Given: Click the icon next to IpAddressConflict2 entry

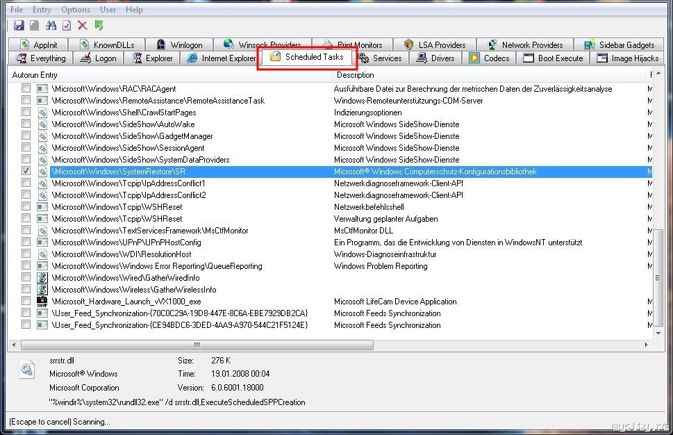Looking at the screenshot, I should coord(42,195).
